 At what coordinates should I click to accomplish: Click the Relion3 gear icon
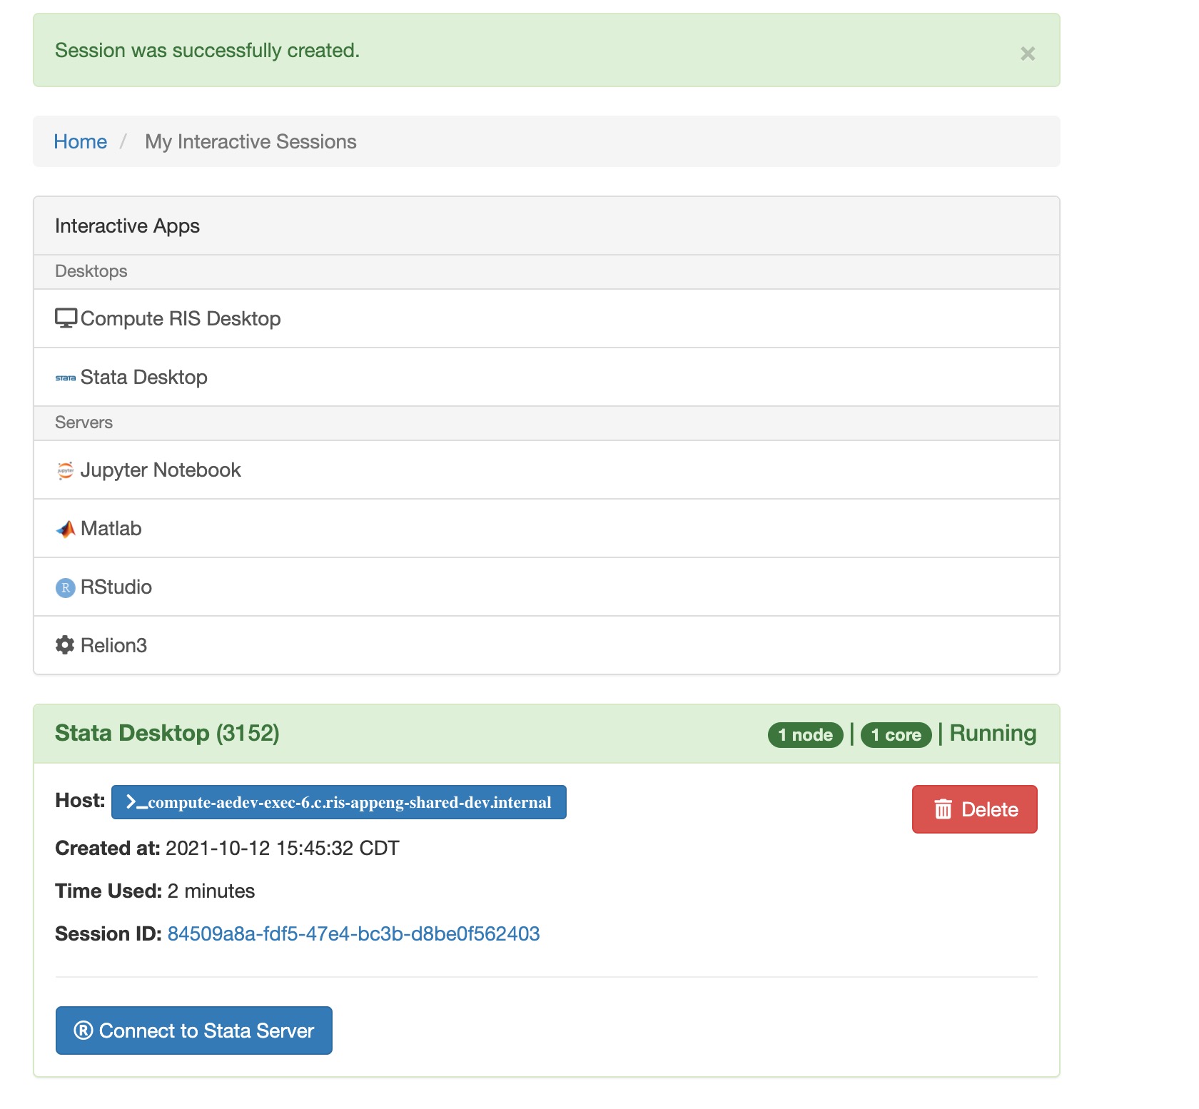[65, 645]
